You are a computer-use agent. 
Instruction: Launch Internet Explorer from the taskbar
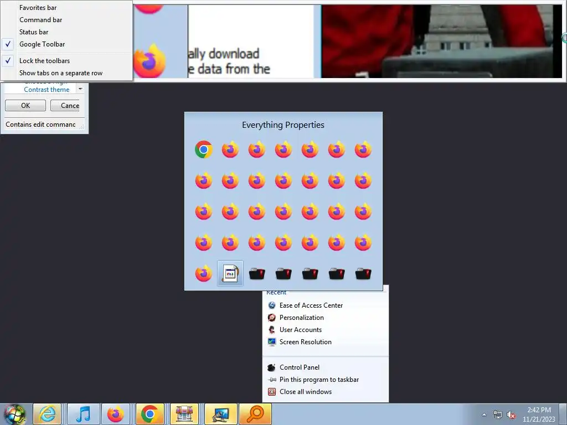pyautogui.click(x=48, y=414)
